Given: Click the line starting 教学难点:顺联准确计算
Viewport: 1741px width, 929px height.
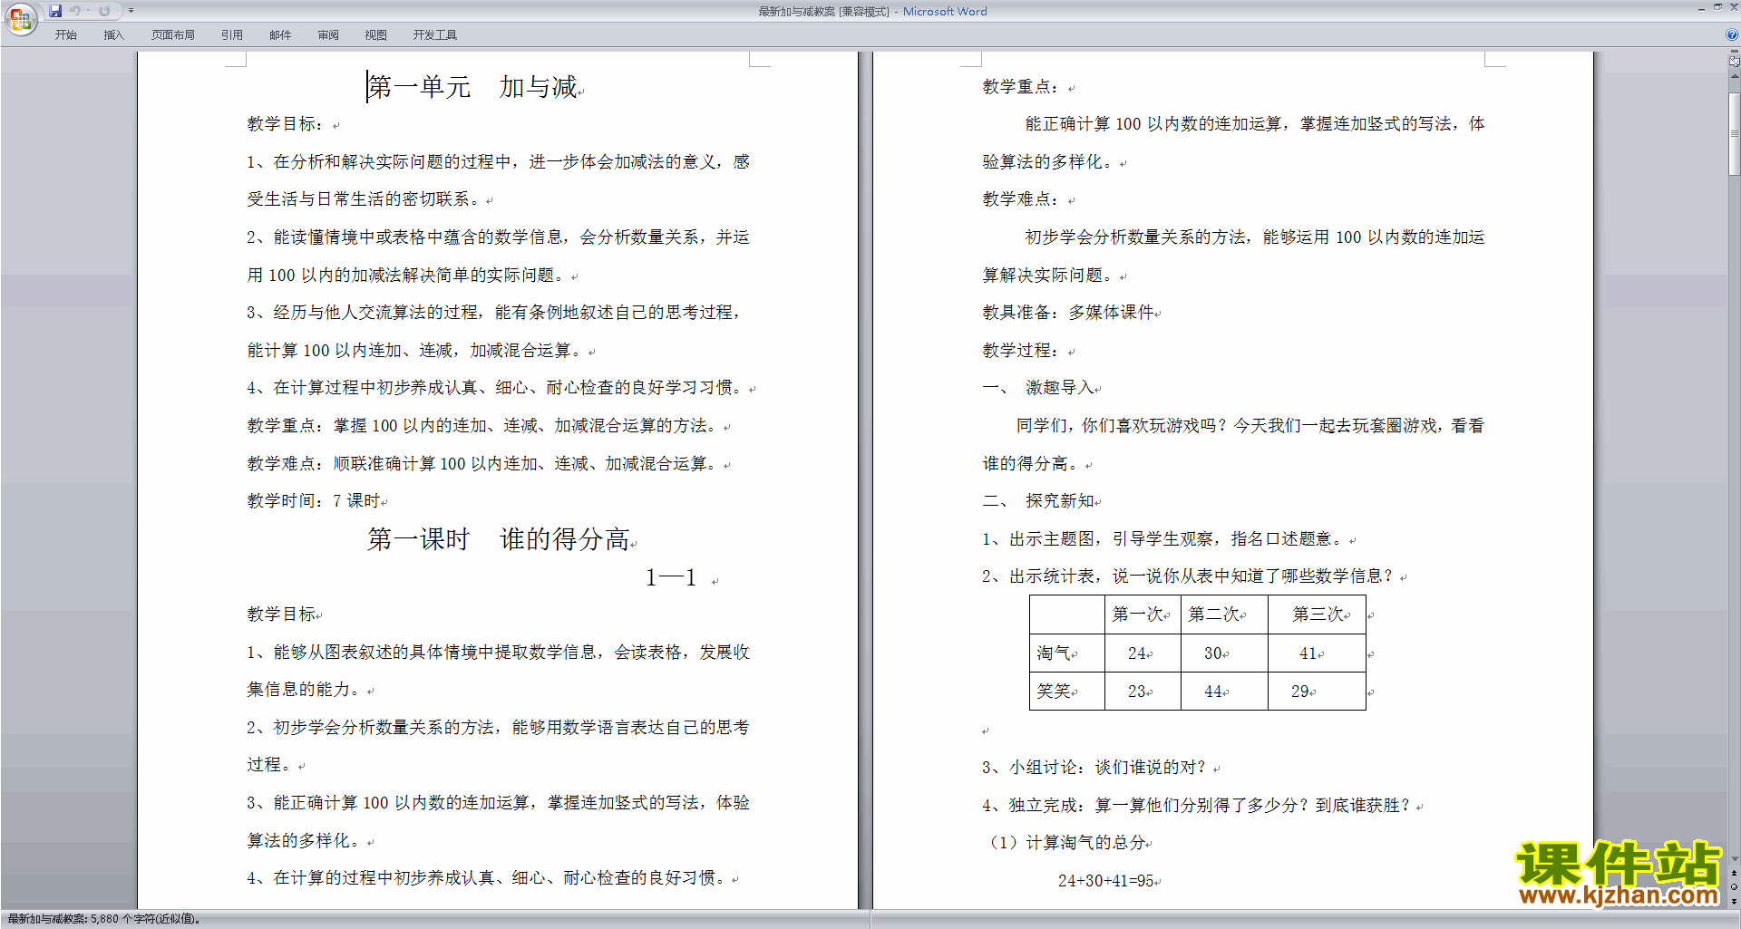Looking at the screenshot, I should point(485,464).
